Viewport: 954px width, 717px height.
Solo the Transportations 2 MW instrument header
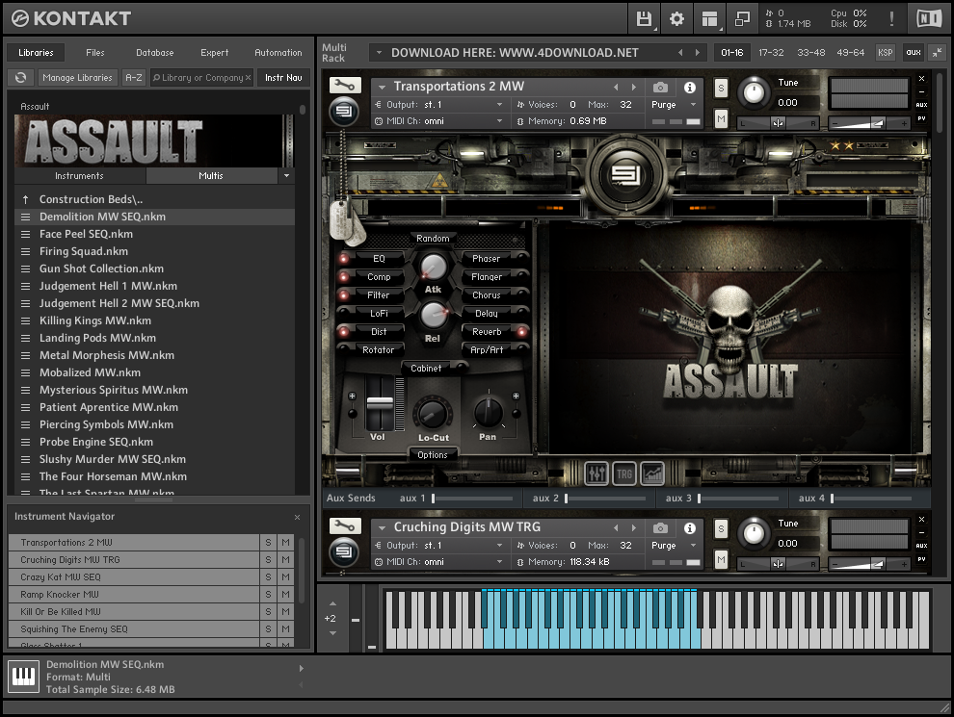point(721,89)
